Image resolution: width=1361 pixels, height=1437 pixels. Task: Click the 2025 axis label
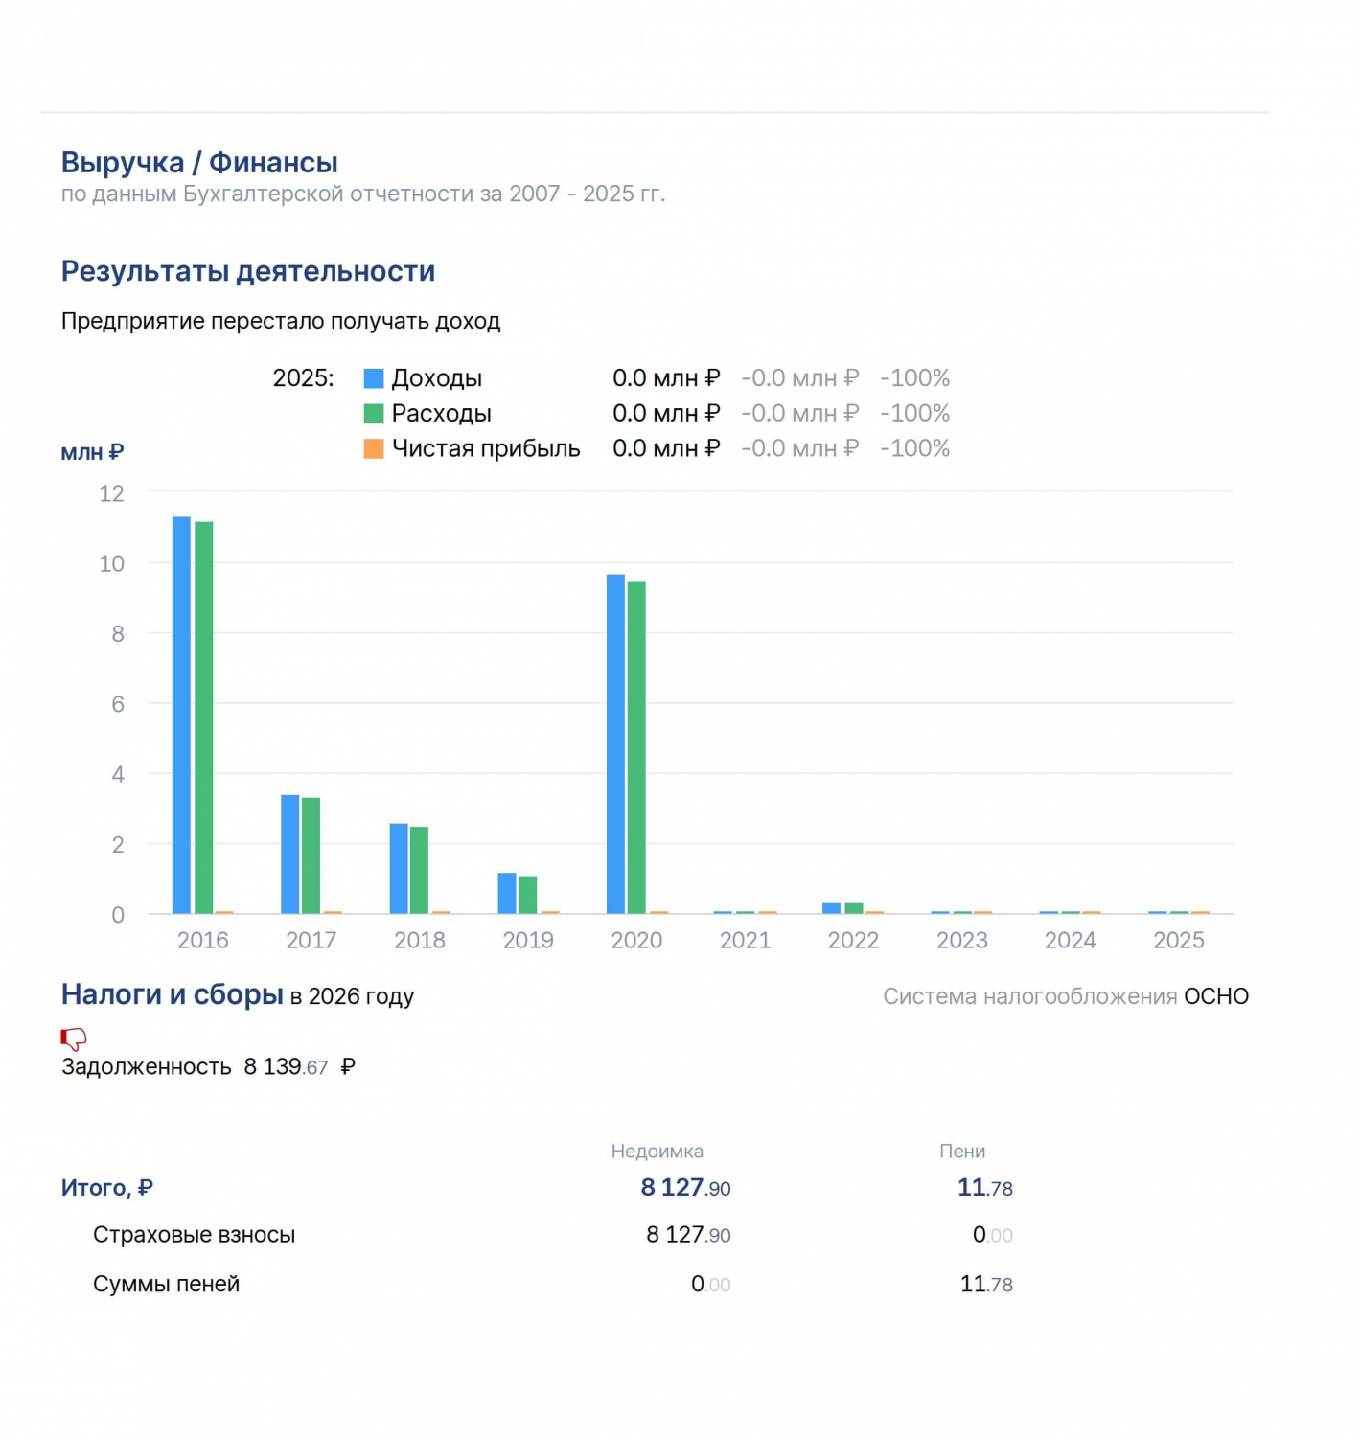[1179, 940]
